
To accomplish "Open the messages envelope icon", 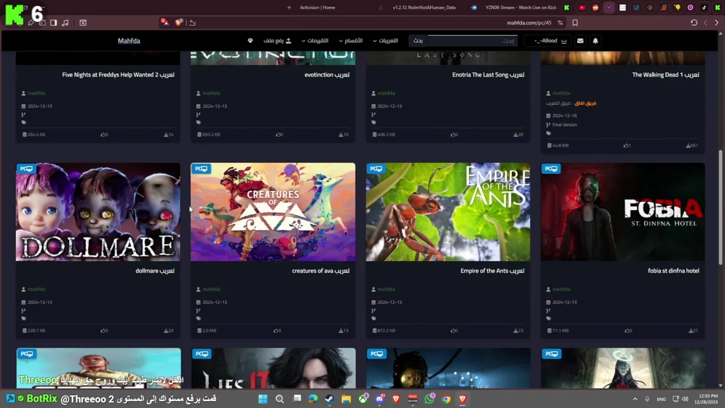I will tap(580, 41).
